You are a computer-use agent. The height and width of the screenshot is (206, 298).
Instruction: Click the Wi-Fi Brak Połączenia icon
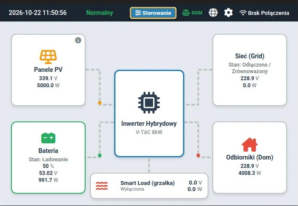[x=243, y=13]
